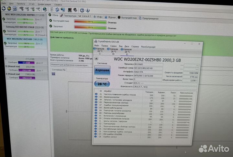Image resolution: width=233 pixels, height=157 pixels.
Task: Switch to the S.M.A.R.T. tab
Action: [85, 16]
